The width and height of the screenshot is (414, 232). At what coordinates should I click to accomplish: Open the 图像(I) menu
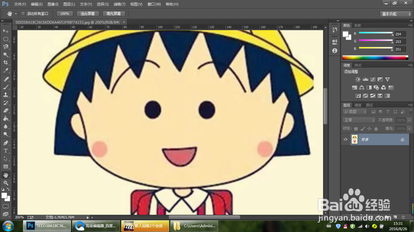tap(53, 4)
